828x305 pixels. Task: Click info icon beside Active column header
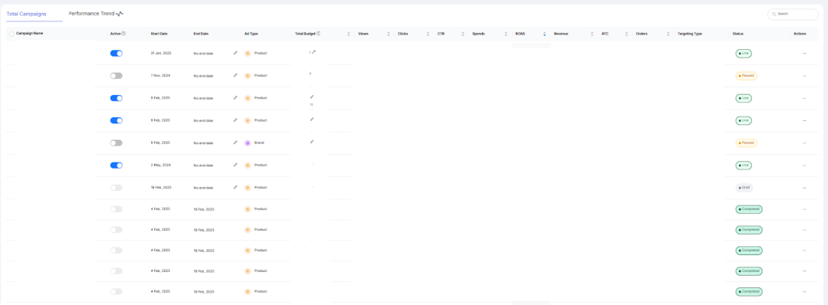point(123,33)
